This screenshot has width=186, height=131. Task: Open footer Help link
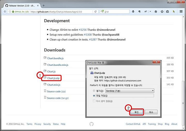click(63, 124)
